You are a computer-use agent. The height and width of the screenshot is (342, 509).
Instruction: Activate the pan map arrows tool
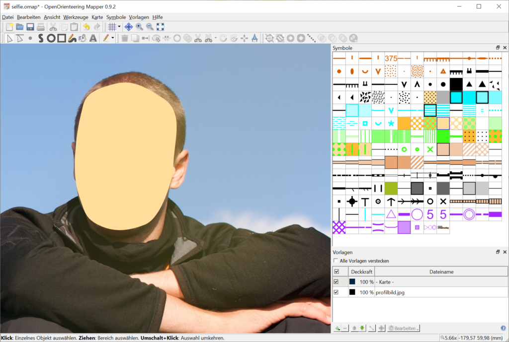[x=128, y=27]
